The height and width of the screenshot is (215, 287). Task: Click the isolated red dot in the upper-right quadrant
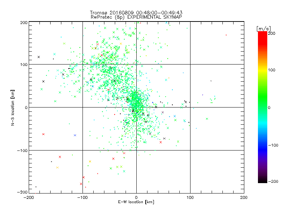tap(226, 35)
